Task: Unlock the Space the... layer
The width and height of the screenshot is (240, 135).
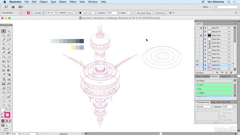Action: tap(201, 35)
